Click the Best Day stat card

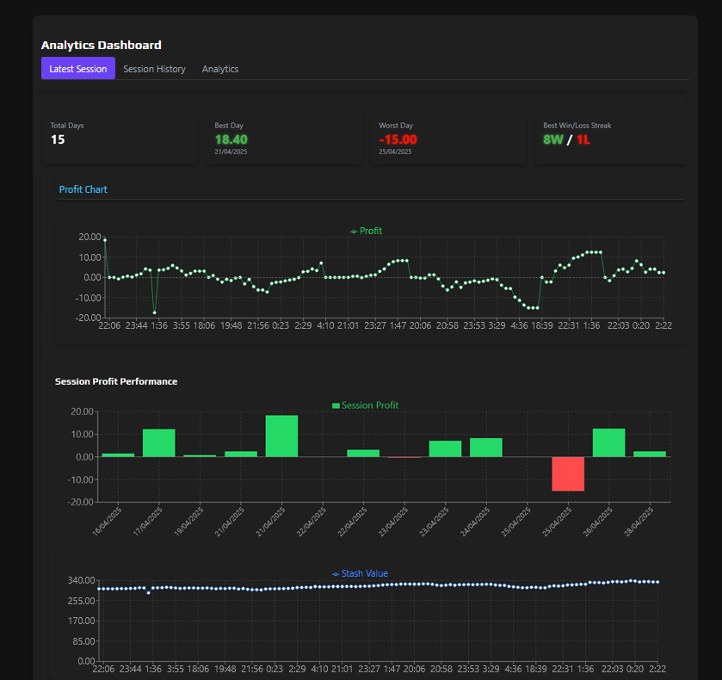point(284,138)
